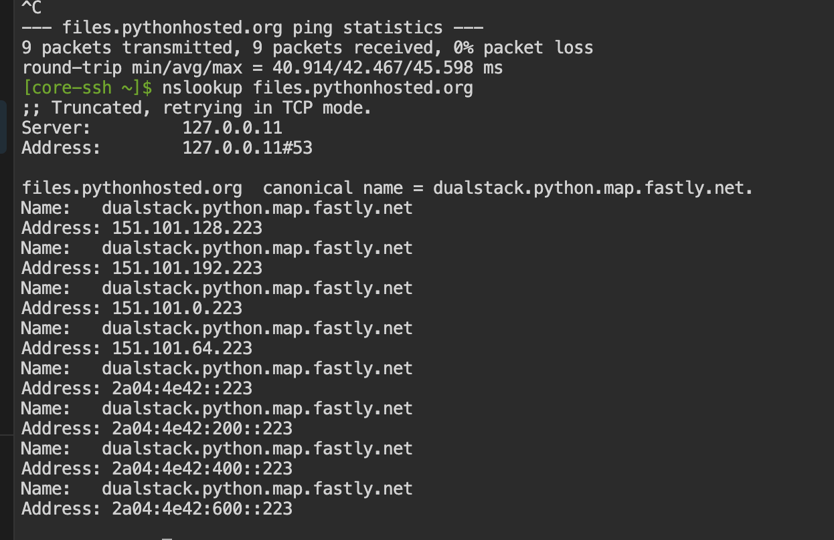This screenshot has width=834, height=540.
Task: Click the 127.0.0.11#53 address
Action: click(x=247, y=148)
